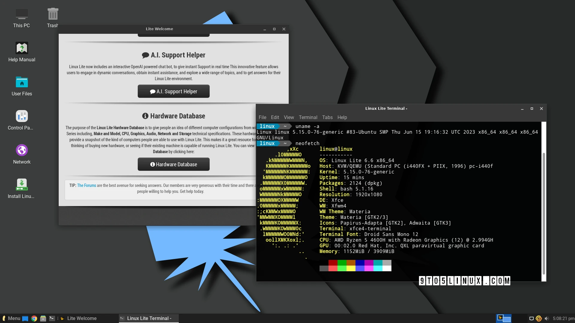Switch to the Lite Welcome taskbar entry

click(82, 318)
